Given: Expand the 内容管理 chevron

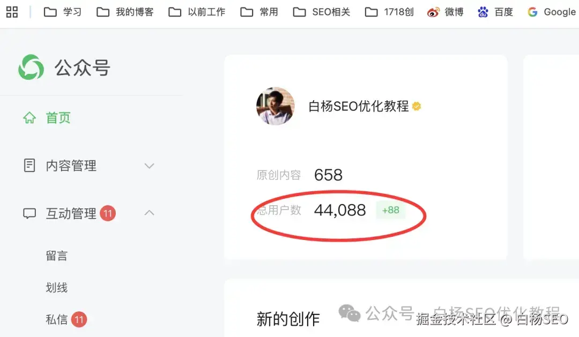Looking at the screenshot, I should coord(149,166).
